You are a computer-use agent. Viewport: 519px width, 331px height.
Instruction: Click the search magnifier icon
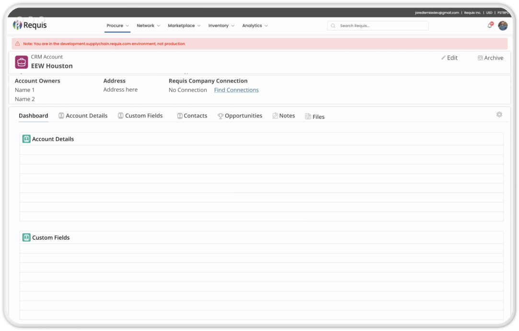[333, 26]
